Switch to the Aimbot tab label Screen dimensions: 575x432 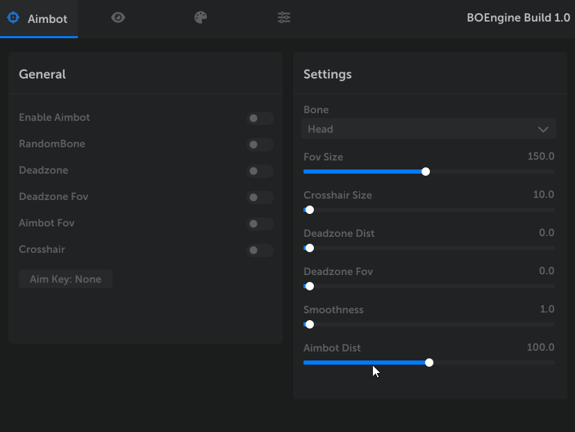pos(47,19)
